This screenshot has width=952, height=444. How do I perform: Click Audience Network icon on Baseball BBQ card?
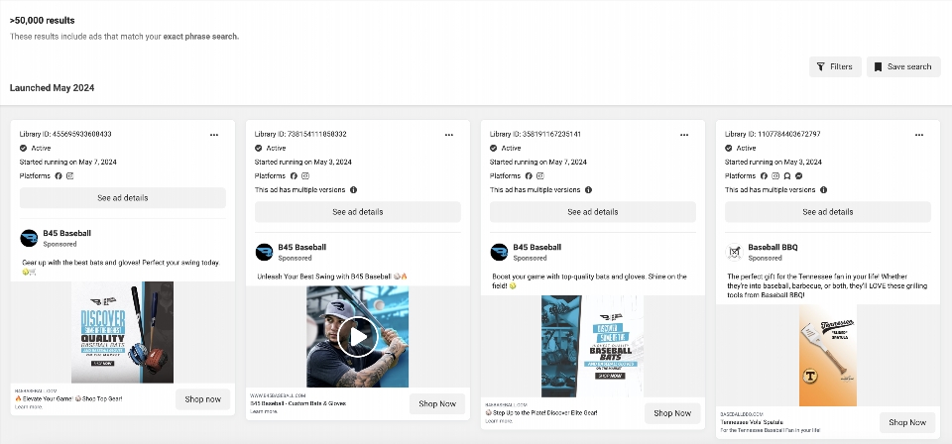[786, 175]
